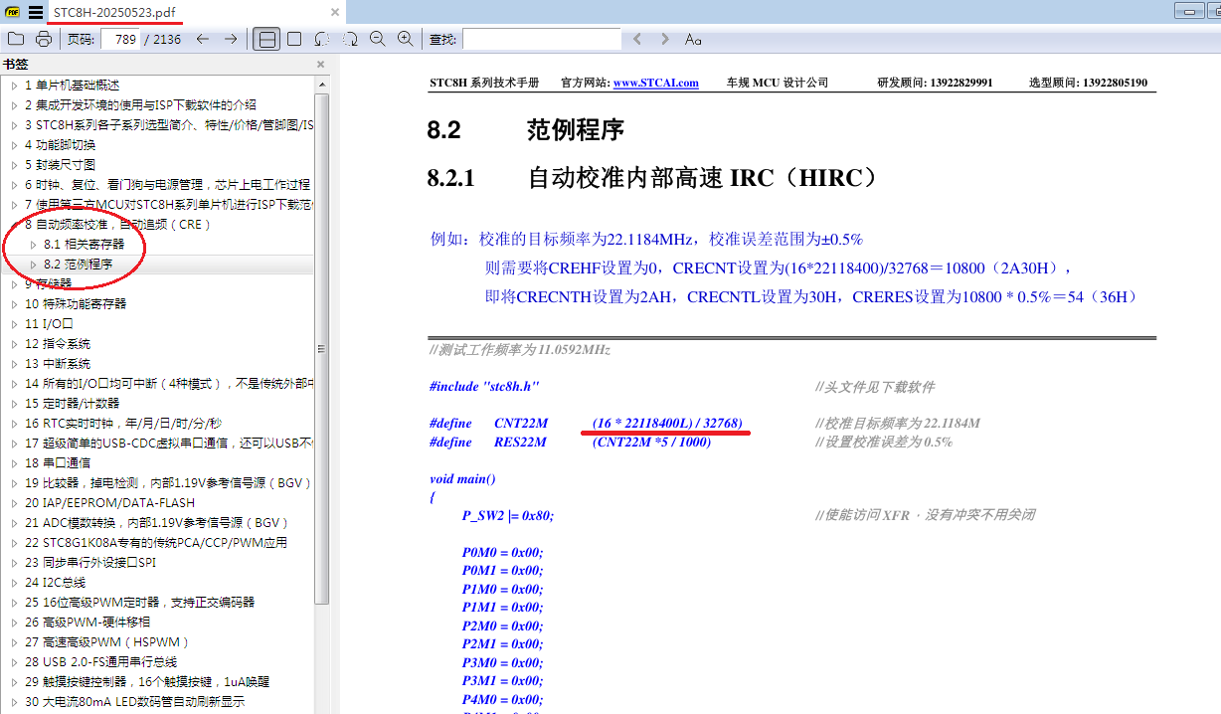1221x714 pixels.
Task: Open bookmark 18 串口通信
Action: [x=58, y=462]
